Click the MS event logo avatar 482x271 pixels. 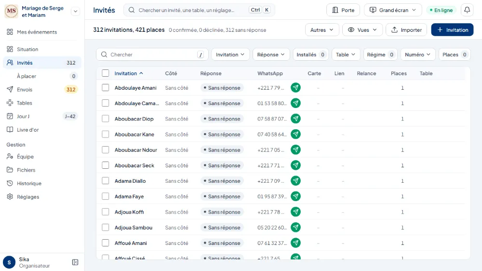pos(12,11)
